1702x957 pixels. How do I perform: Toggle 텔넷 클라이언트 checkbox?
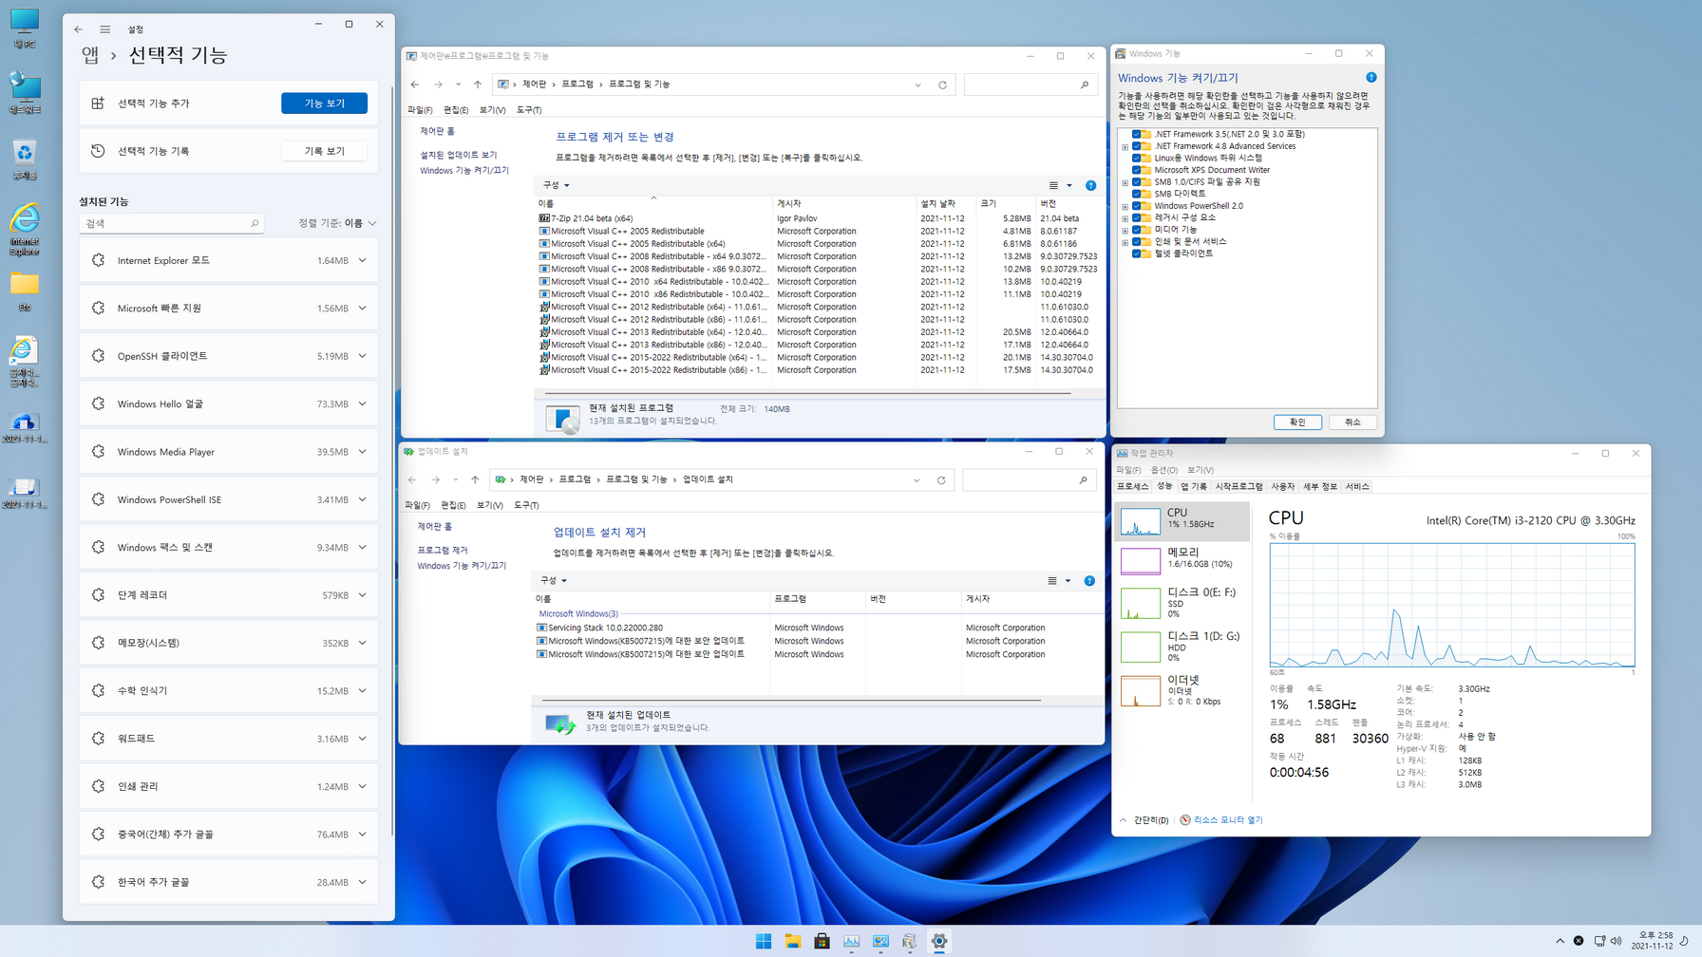click(1136, 253)
